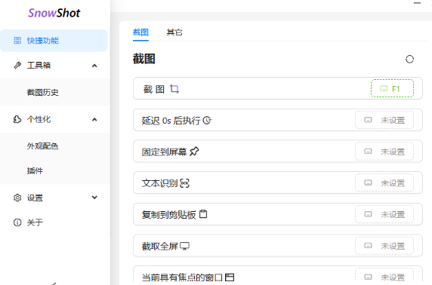Click the 关于 info icon
432x285 pixels.
pyautogui.click(x=17, y=222)
